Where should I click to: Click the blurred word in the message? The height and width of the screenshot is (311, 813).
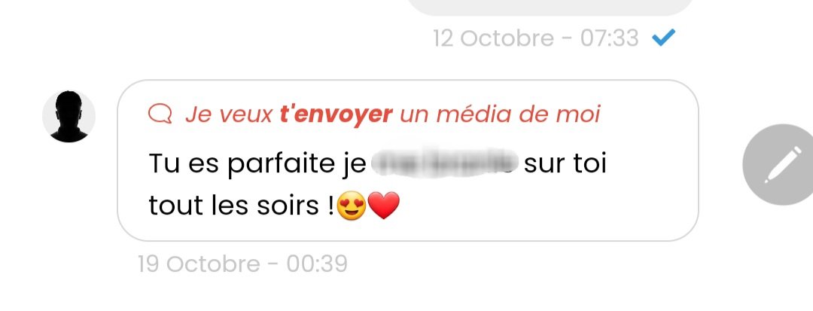point(445,162)
